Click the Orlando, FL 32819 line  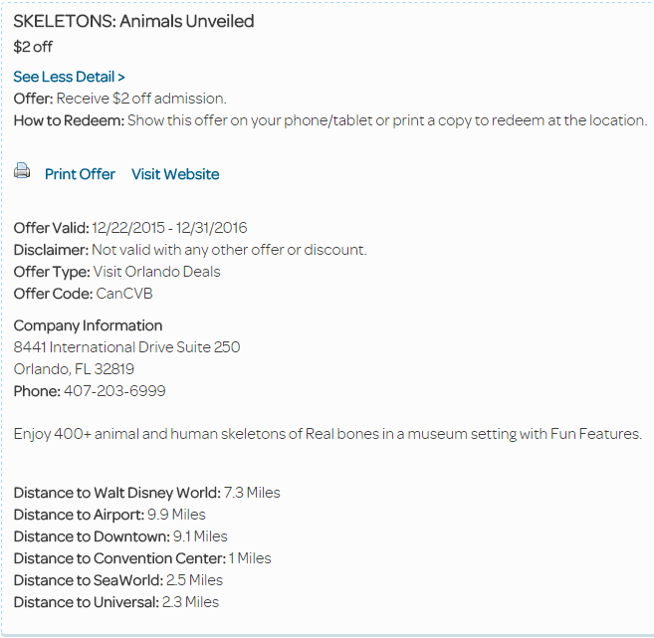point(74,369)
